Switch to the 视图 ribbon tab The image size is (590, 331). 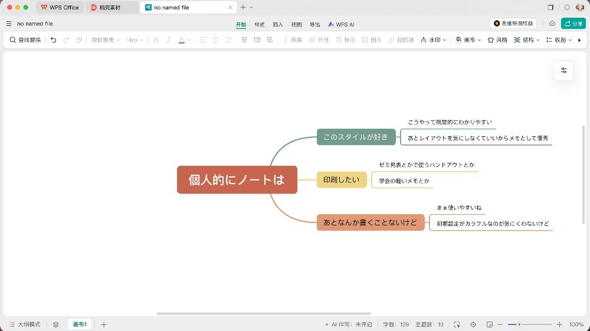[x=296, y=24]
